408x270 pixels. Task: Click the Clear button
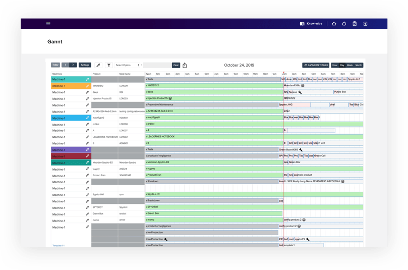pyautogui.click(x=176, y=65)
